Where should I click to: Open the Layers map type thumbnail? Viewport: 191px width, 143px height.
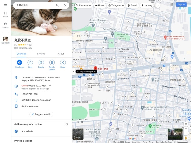[x=78, y=134]
